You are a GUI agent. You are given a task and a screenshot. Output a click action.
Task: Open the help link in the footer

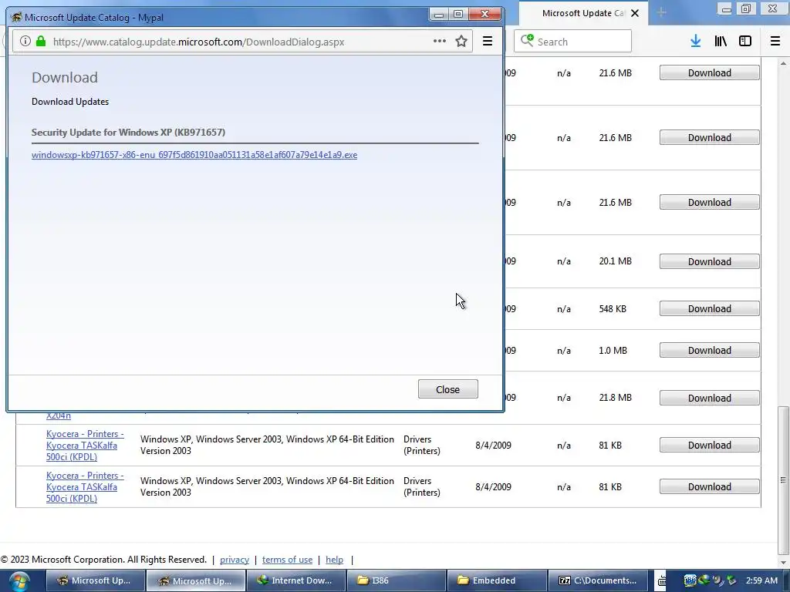coord(334,560)
